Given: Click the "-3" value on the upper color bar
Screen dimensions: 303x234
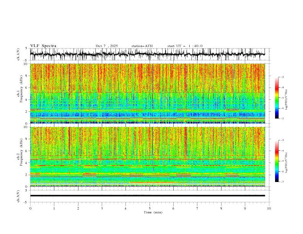Looking at the screenshot, I should click(x=282, y=77).
